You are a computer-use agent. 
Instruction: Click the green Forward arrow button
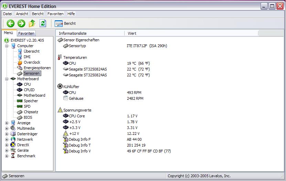pos(21,23)
